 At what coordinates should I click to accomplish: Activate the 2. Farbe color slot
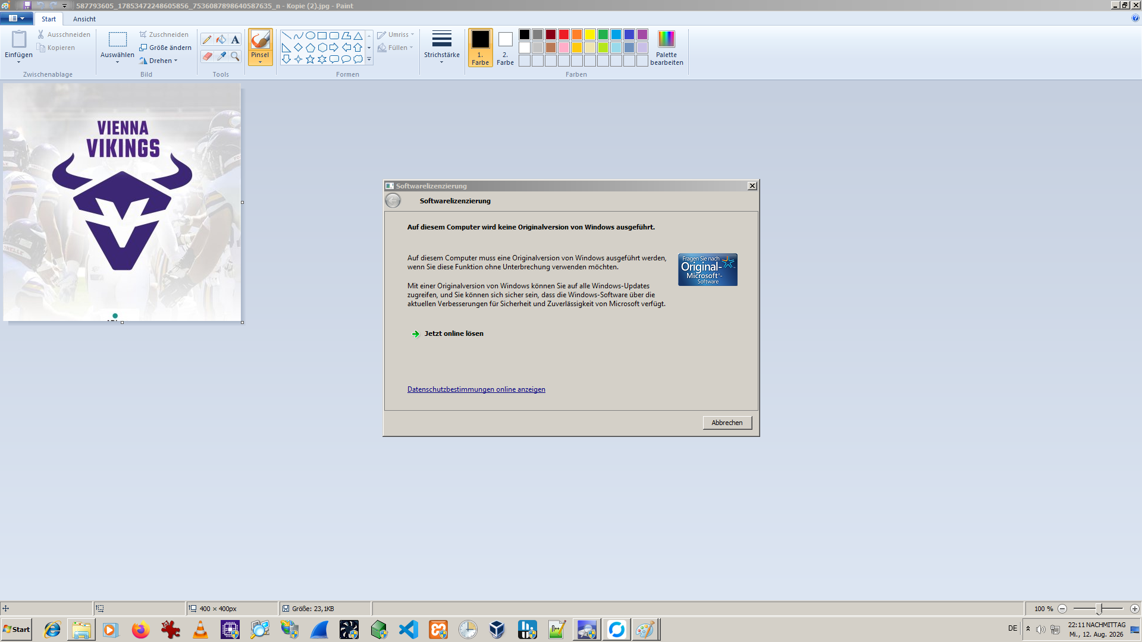click(505, 48)
